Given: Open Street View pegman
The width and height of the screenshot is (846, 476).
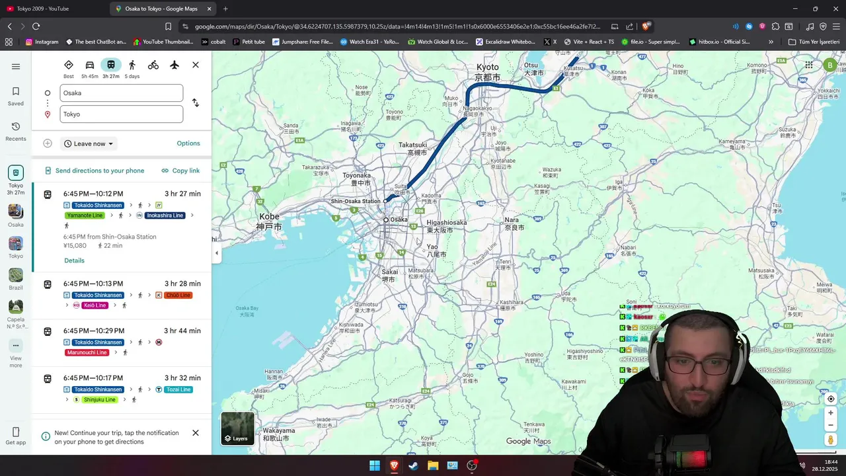Looking at the screenshot, I should (831, 440).
